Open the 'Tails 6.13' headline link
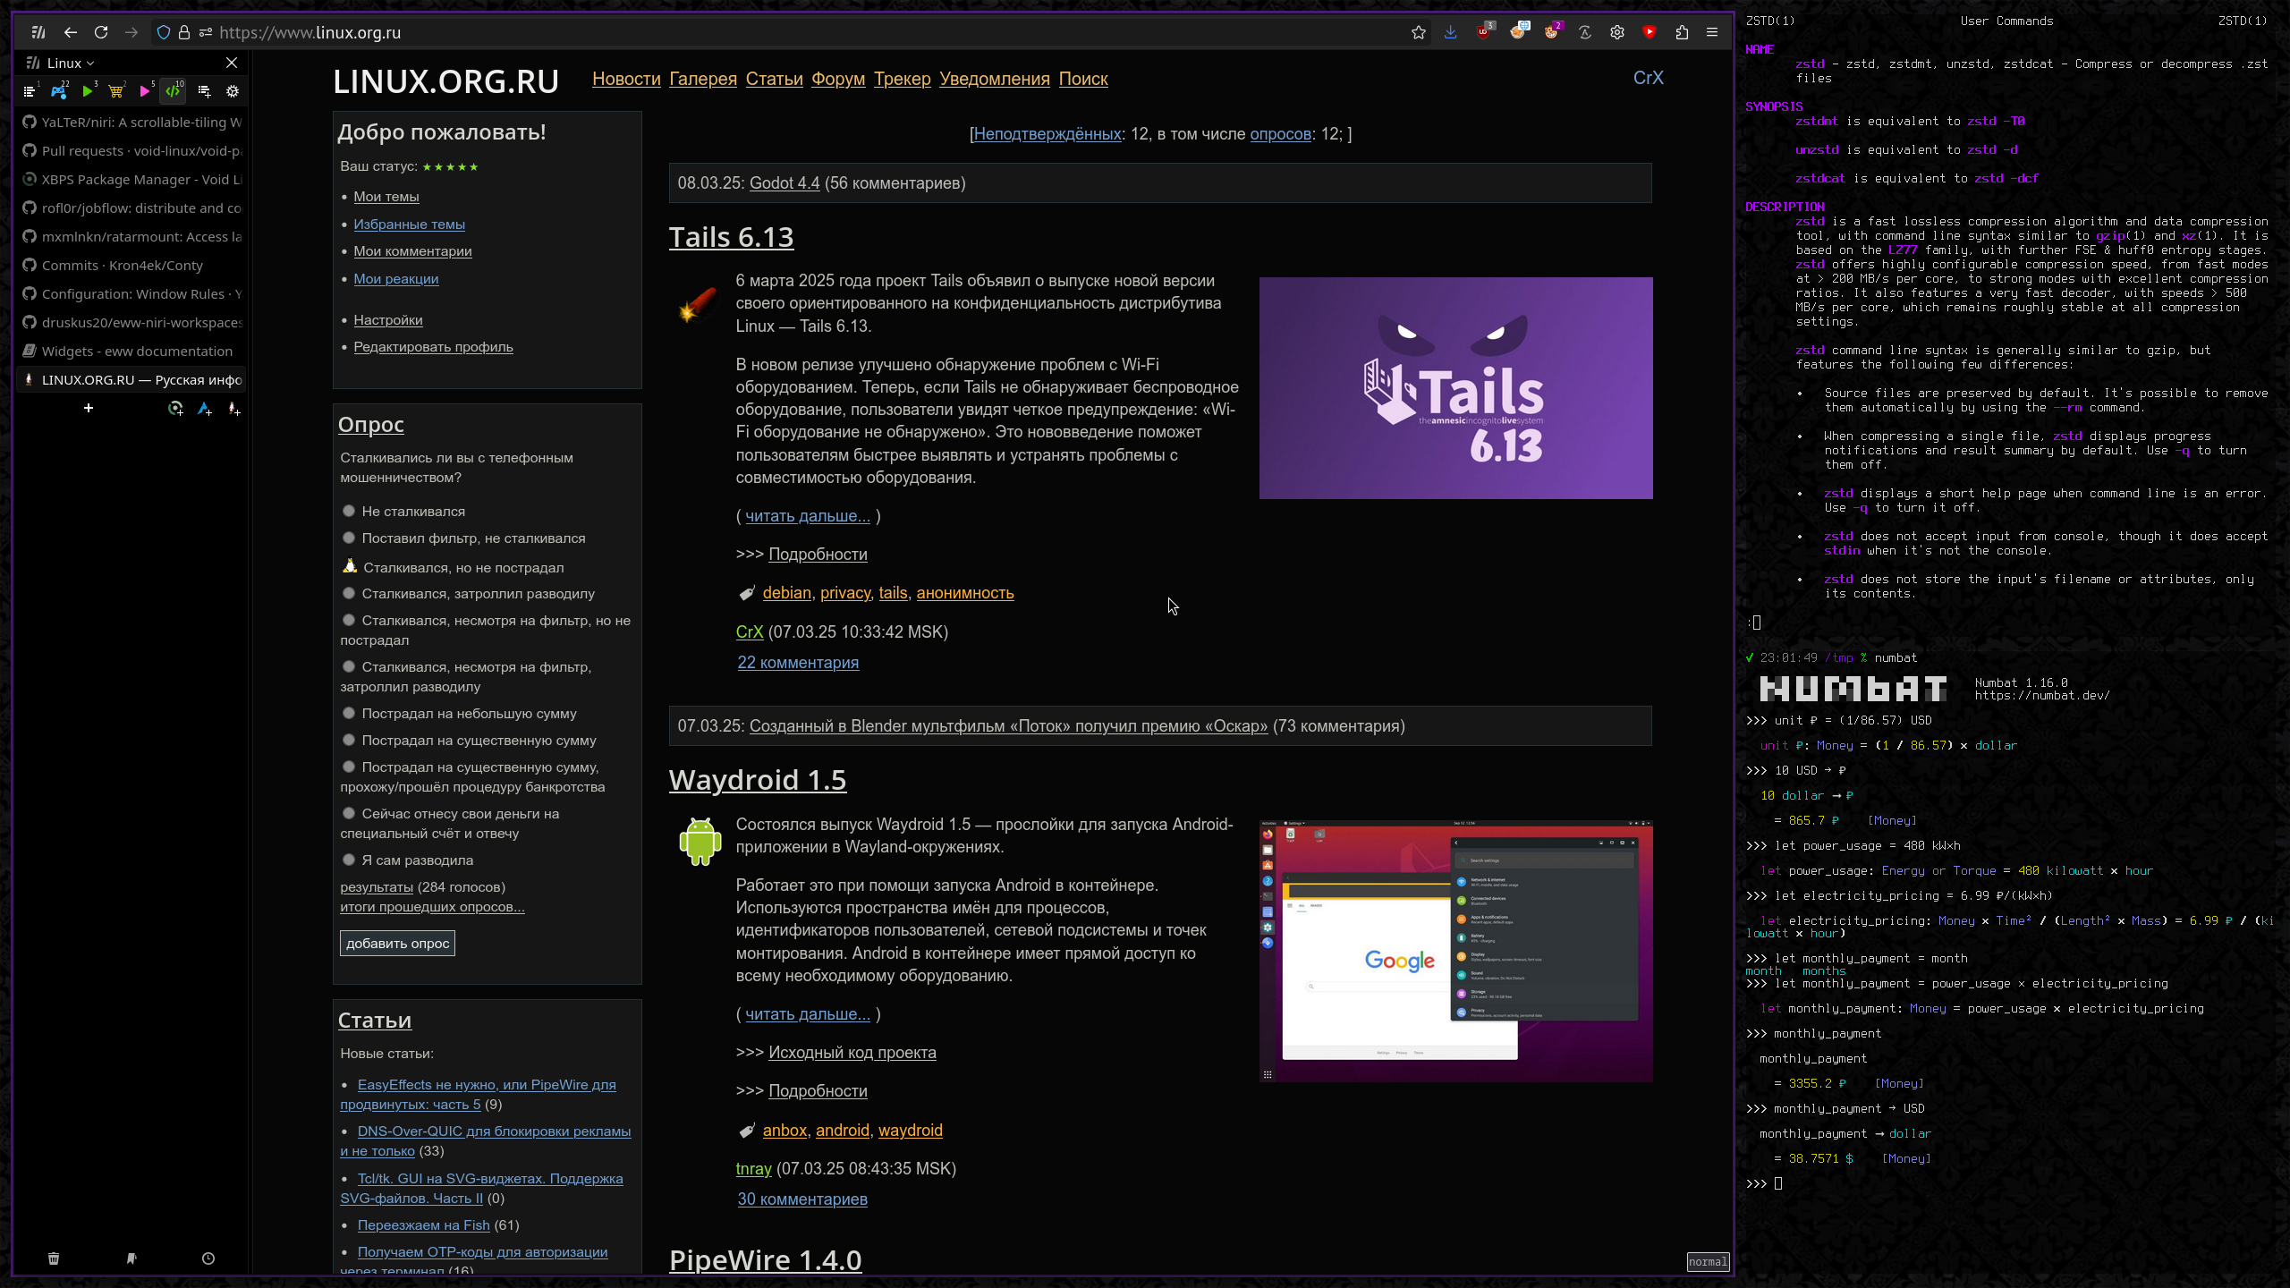2290x1288 pixels. click(731, 237)
